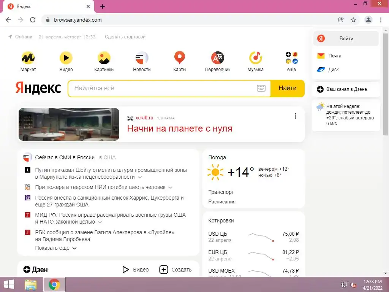Open the Россия внесла в санкционный список headline
Screen dimensions: 389x292
click(x=109, y=201)
